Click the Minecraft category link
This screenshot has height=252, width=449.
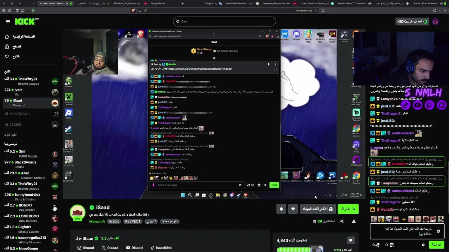(x=97, y=222)
